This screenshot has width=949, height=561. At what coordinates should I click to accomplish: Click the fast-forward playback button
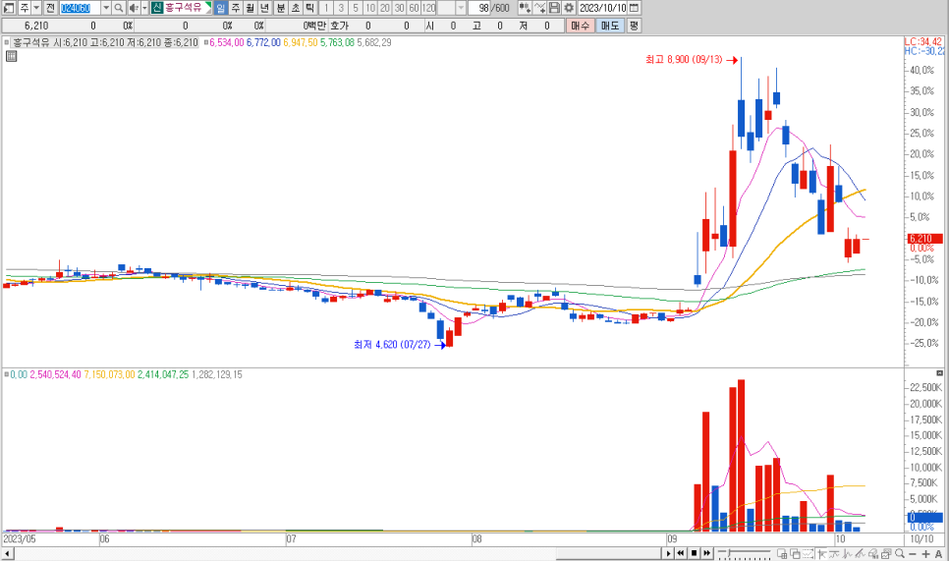tap(707, 553)
